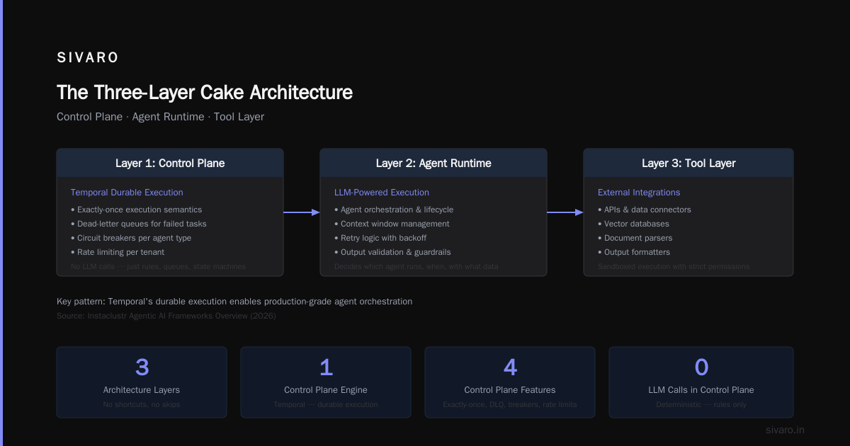This screenshot has height=446, width=850.
Task: Click the Context window management bullet
Action: [392, 224]
